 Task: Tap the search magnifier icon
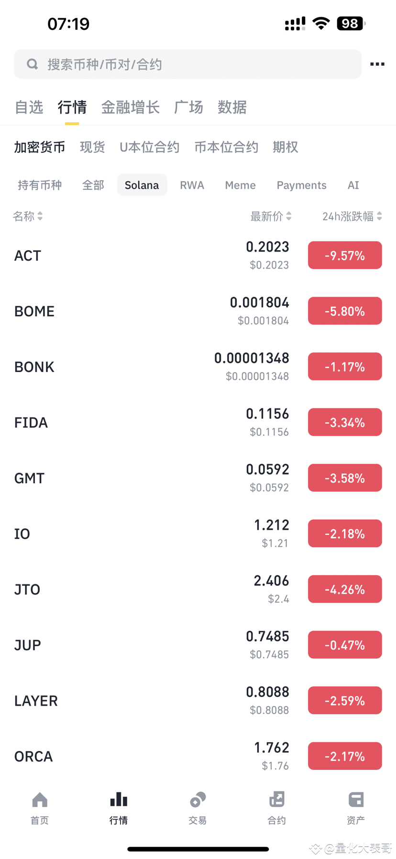pyautogui.click(x=32, y=64)
